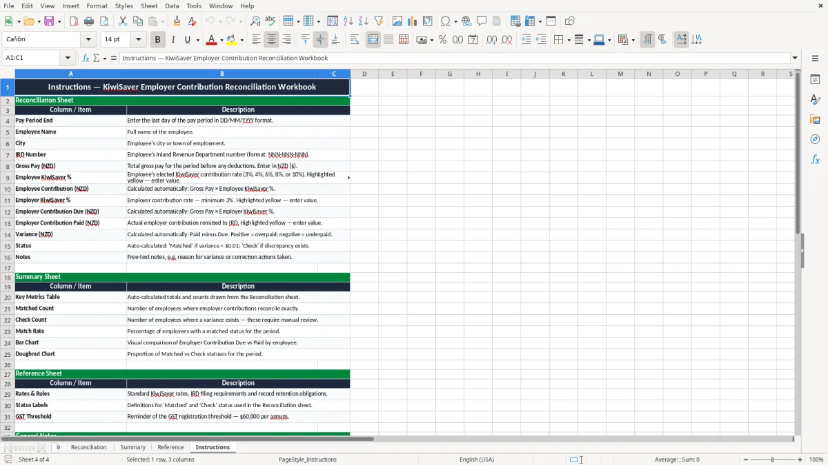This screenshot has width=828, height=465.
Task: Expand the formula bar
Action: pos(795,58)
